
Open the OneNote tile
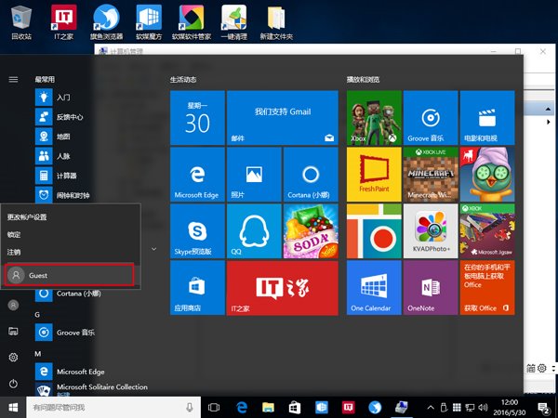point(429,286)
